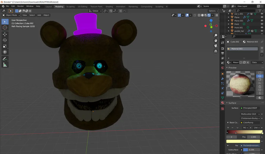Open the Multiscatter GGX distribution dropdown

coord(250,114)
